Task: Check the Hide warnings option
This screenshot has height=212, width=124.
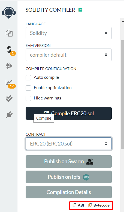Action: (x=28, y=98)
